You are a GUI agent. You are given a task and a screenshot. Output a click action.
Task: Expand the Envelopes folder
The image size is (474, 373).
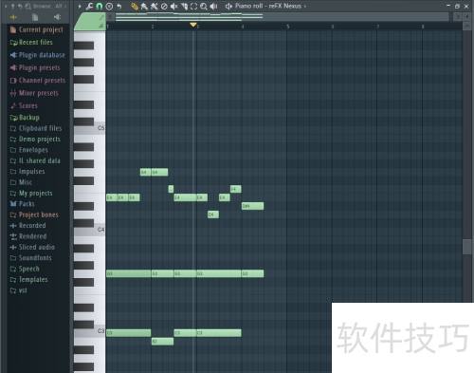(x=29, y=150)
